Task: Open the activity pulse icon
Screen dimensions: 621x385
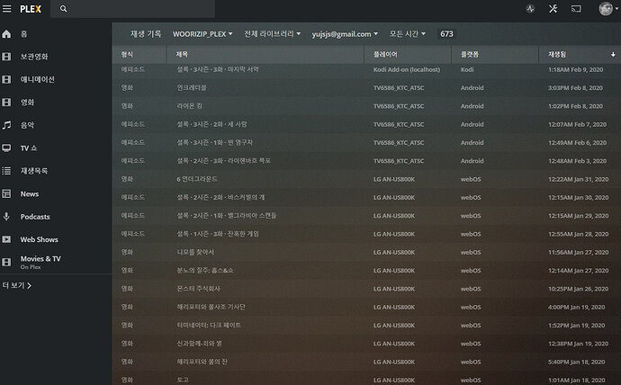Action: [x=530, y=9]
